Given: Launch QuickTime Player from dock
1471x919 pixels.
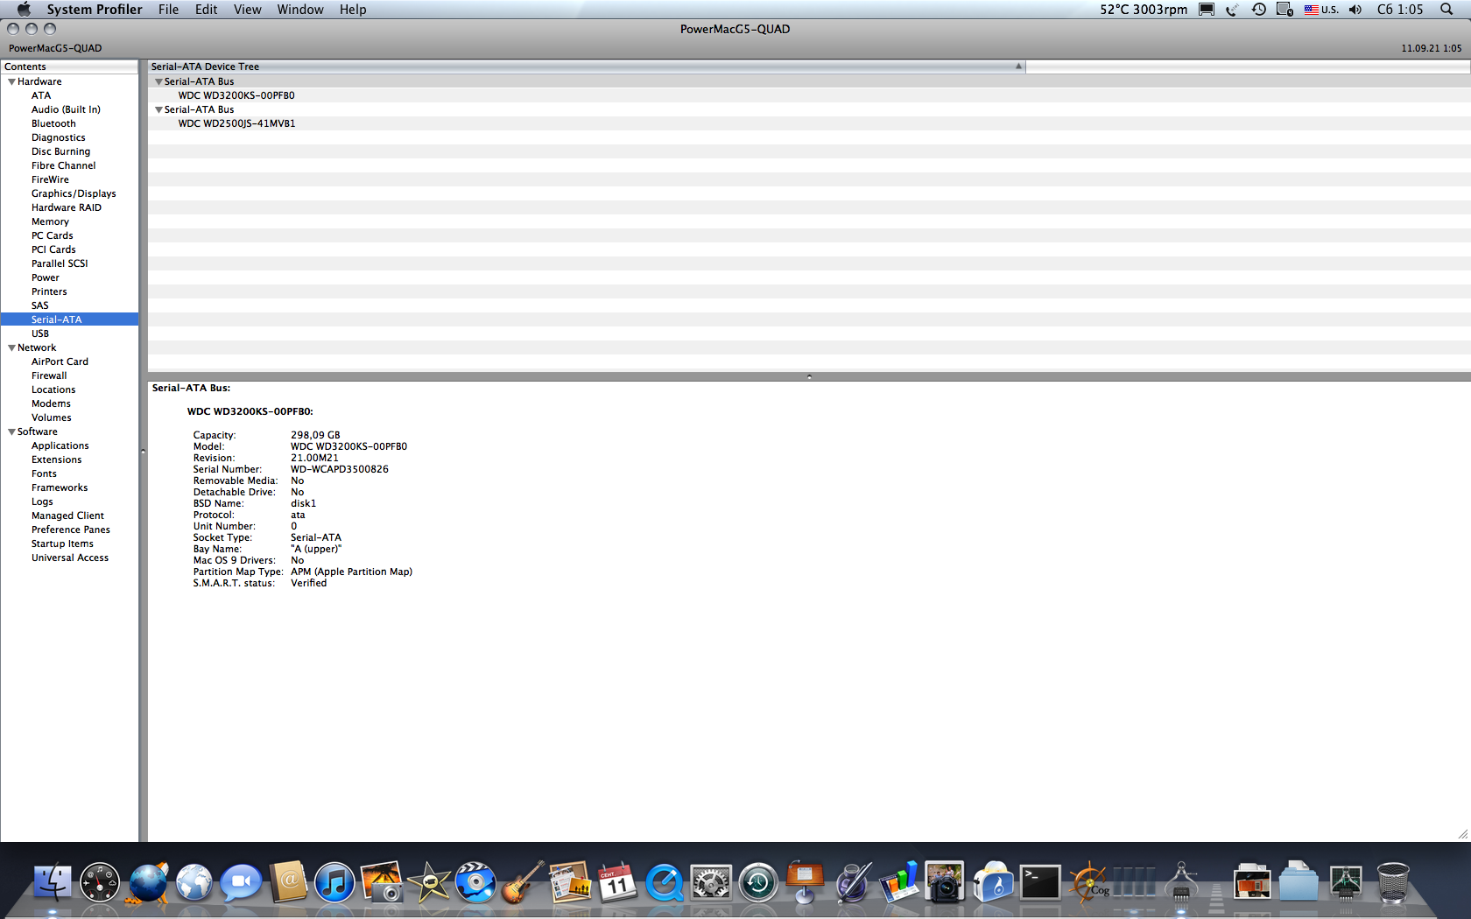Looking at the screenshot, I should tap(665, 882).
